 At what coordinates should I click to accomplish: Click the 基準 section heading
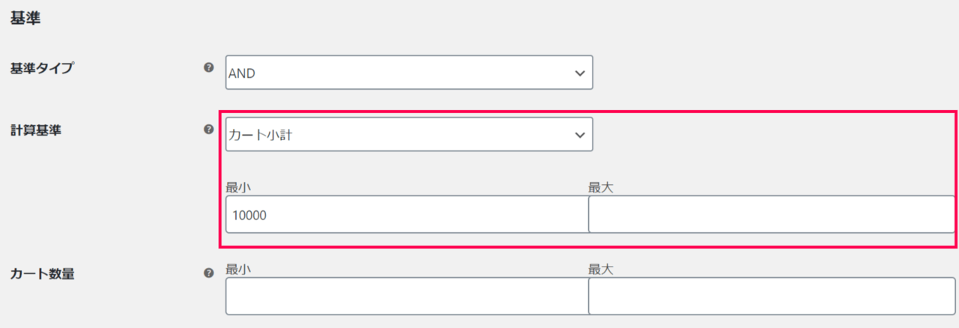(25, 19)
